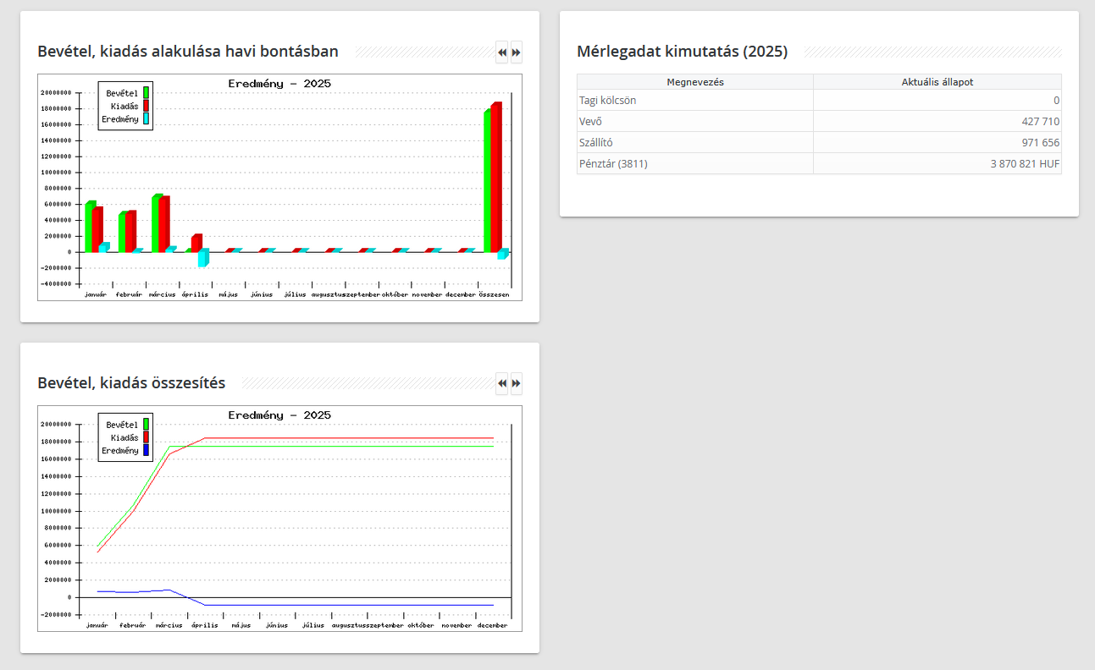
Task: Click the 3 870 821 HUF balance value
Action: (x=1025, y=164)
